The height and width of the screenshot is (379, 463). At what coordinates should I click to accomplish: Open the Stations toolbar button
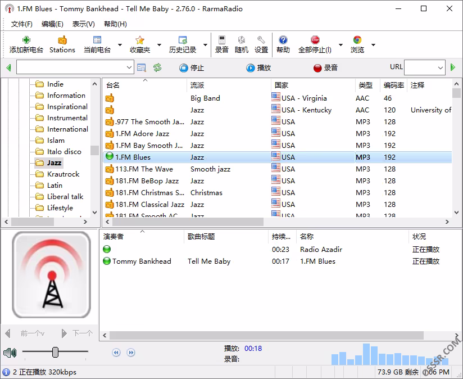[62, 45]
